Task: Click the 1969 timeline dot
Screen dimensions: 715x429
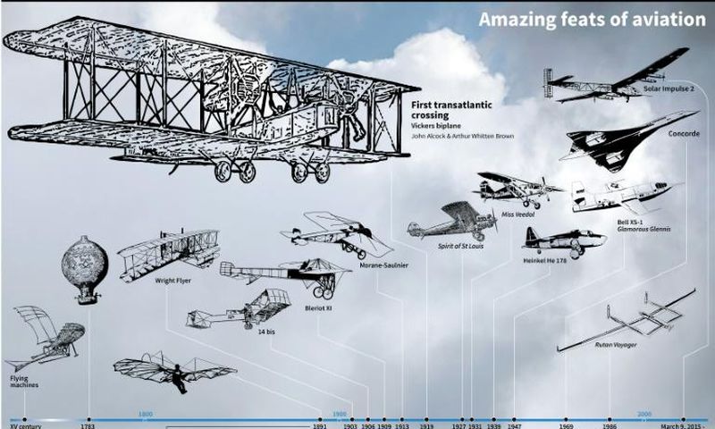Action: tap(566, 419)
